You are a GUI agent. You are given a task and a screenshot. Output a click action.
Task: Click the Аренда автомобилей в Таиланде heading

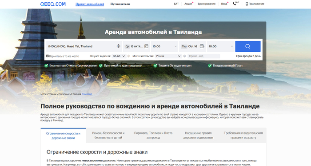click(153, 32)
